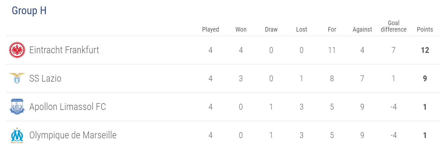Sort by the Points column header

(425, 29)
